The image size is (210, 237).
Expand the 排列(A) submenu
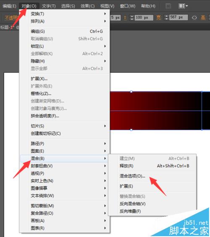coord(65,21)
